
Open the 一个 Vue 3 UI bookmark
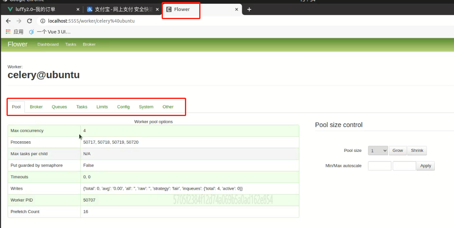pos(50,32)
